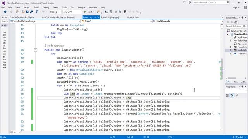The height and width of the screenshot is (139, 248).
Task: Expand the Form1.vb tree node
Action: (x=231, y=47)
